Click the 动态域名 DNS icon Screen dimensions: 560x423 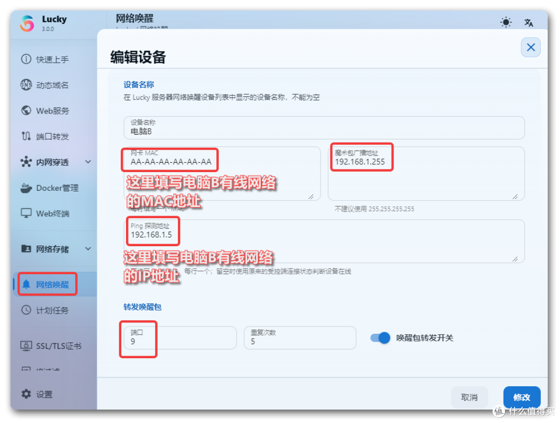coord(26,84)
